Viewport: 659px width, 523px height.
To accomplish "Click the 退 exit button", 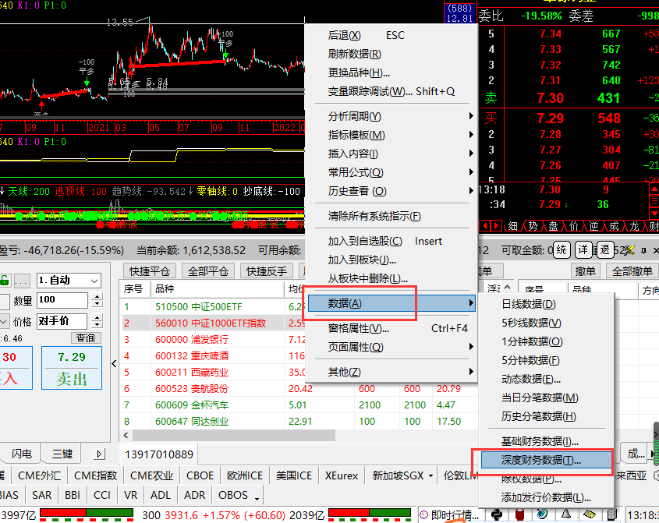I will pyautogui.click(x=604, y=250).
